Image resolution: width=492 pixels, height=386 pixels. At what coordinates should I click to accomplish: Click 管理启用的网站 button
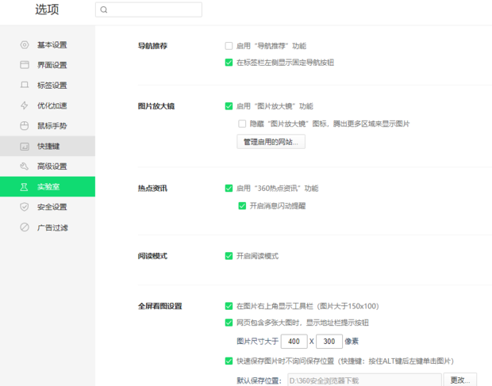coord(271,142)
